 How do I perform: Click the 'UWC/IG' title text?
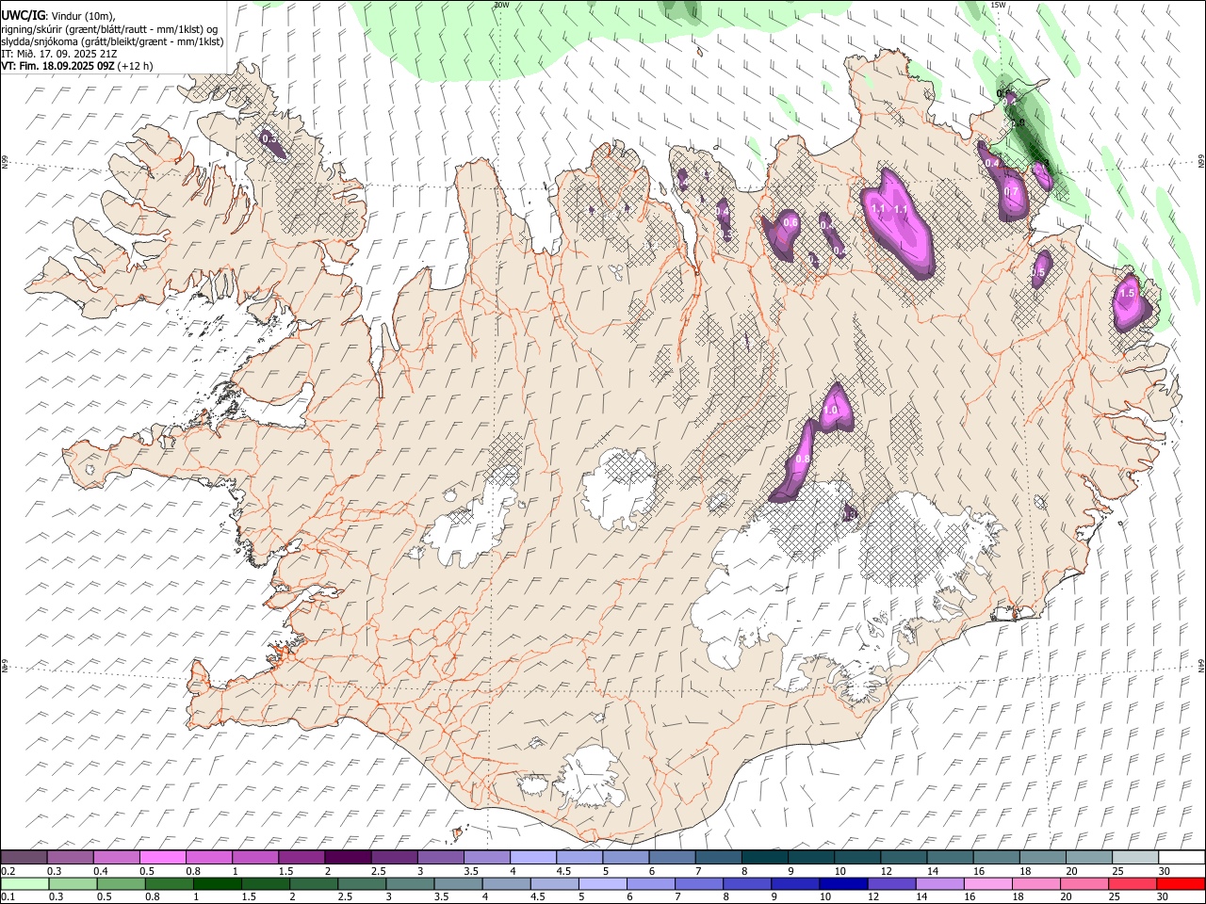pos(23,16)
